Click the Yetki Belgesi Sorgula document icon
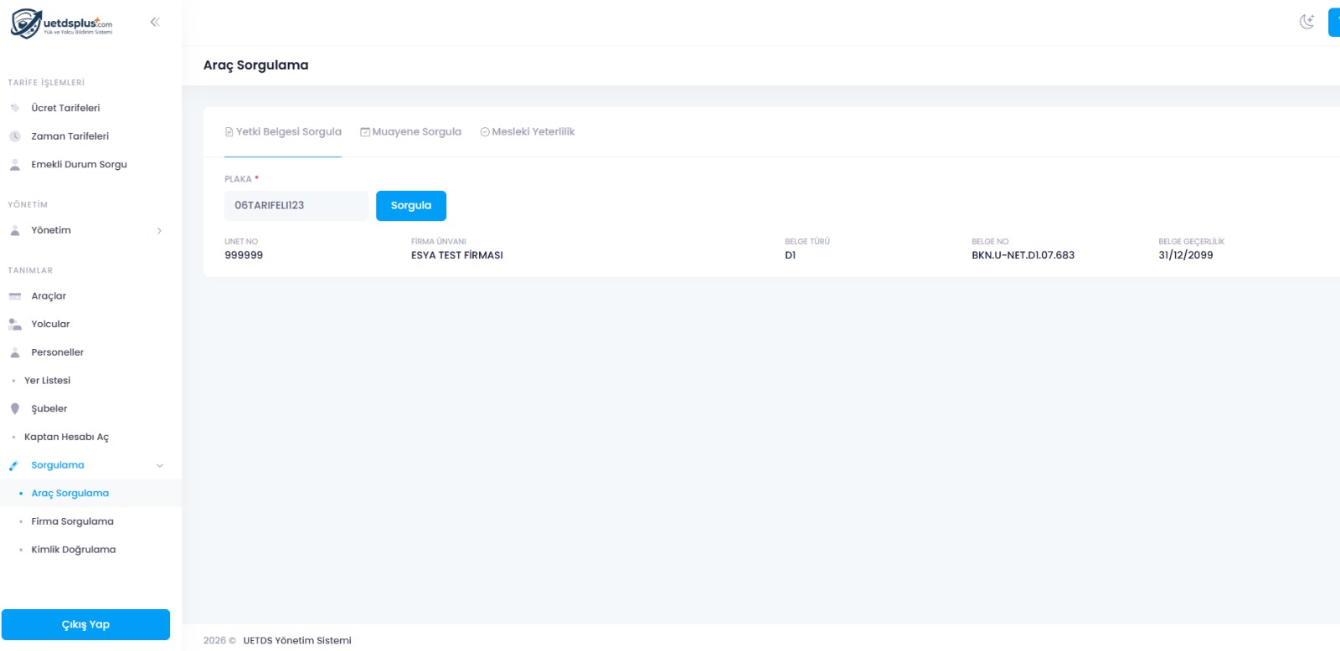 click(x=229, y=132)
